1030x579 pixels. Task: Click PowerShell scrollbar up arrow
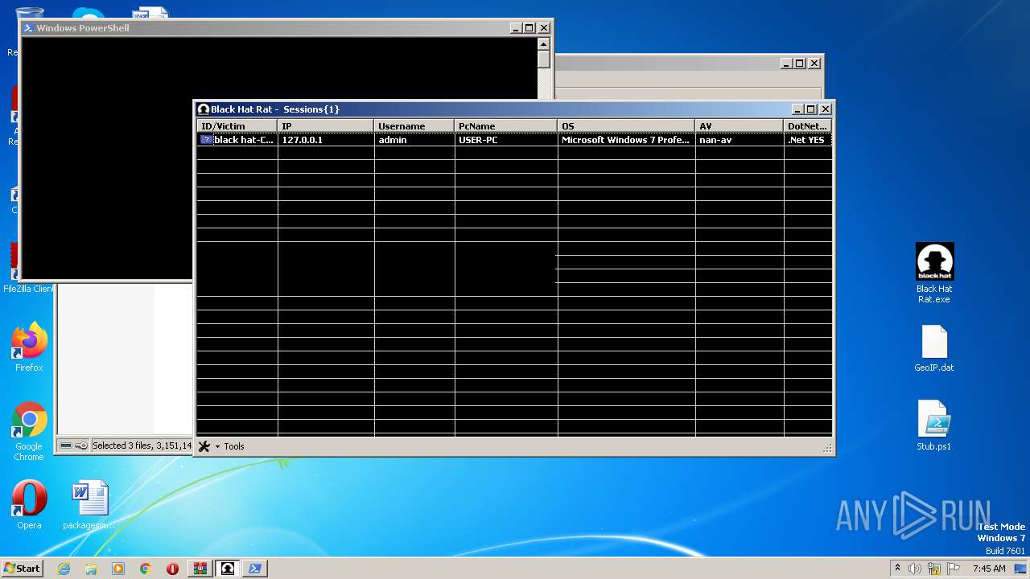pos(544,44)
